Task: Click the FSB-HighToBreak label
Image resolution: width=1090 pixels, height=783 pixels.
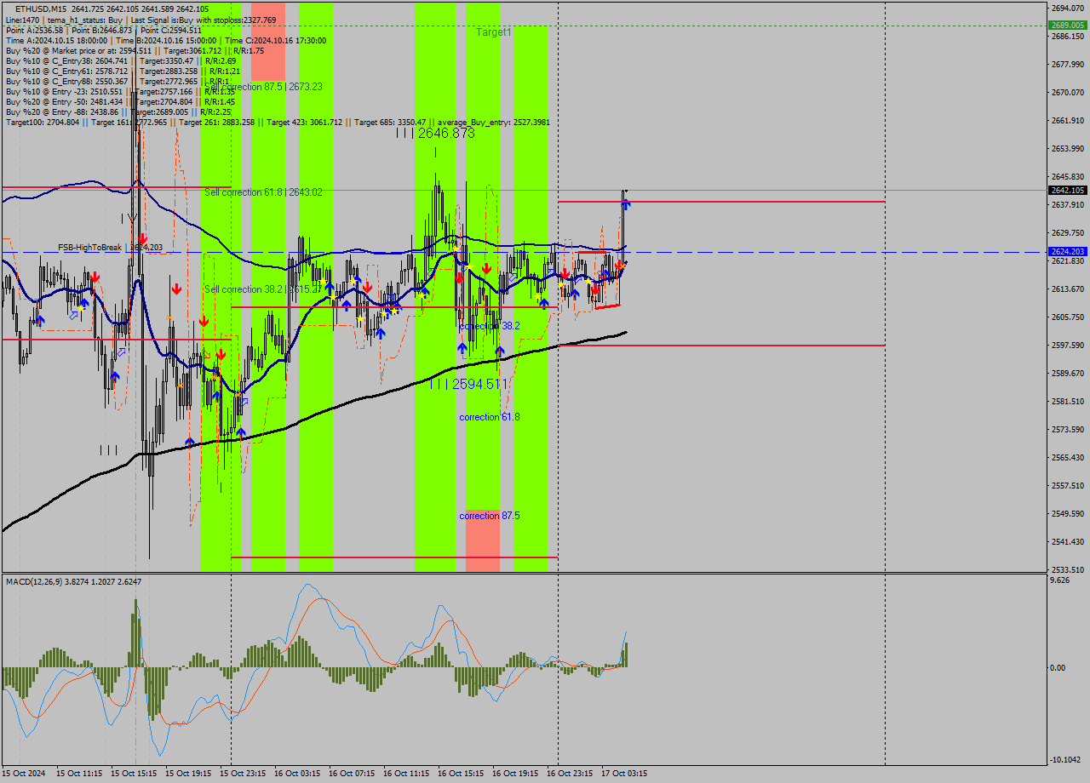Action: pyautogui.click(x=110, y=247)
